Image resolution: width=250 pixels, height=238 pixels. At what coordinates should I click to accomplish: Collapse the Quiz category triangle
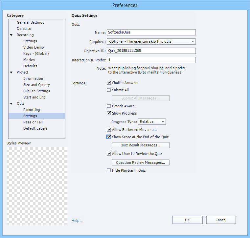[11, 104]
